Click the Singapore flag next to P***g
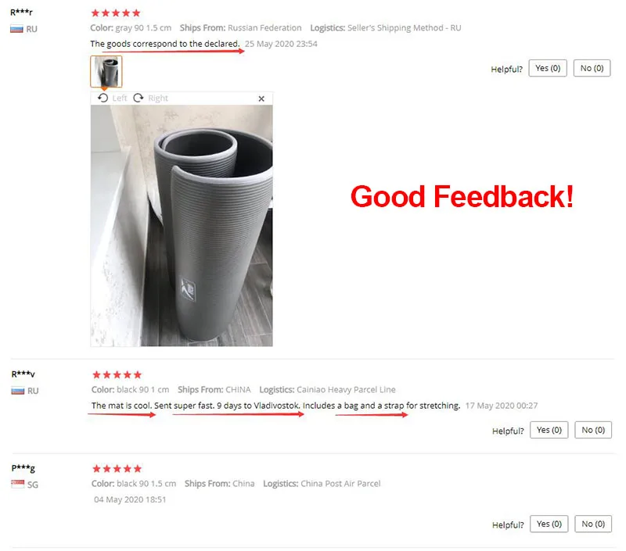The image size is (626, 551). click(18, 484)
